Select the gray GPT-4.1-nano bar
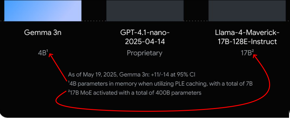This screenshot has height=118, width=290. pyautogui.click(x=145, y=11)
